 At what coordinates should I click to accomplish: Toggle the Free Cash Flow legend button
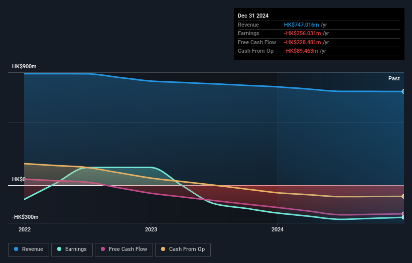pos(124,249)
